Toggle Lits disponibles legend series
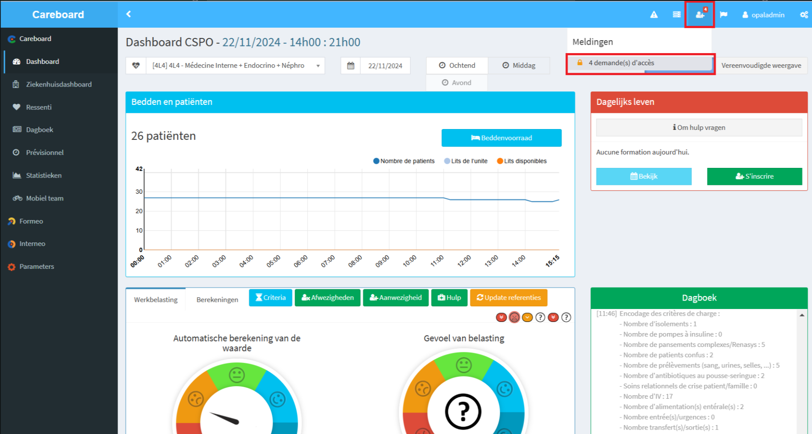The image size is (812, 434). (522, 161)
